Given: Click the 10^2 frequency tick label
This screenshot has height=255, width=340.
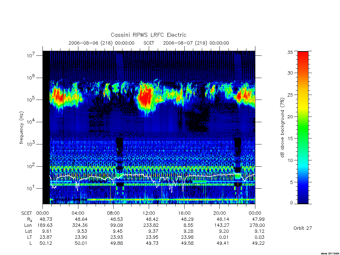Looking at the screenshot, I should tap(31, 166).
